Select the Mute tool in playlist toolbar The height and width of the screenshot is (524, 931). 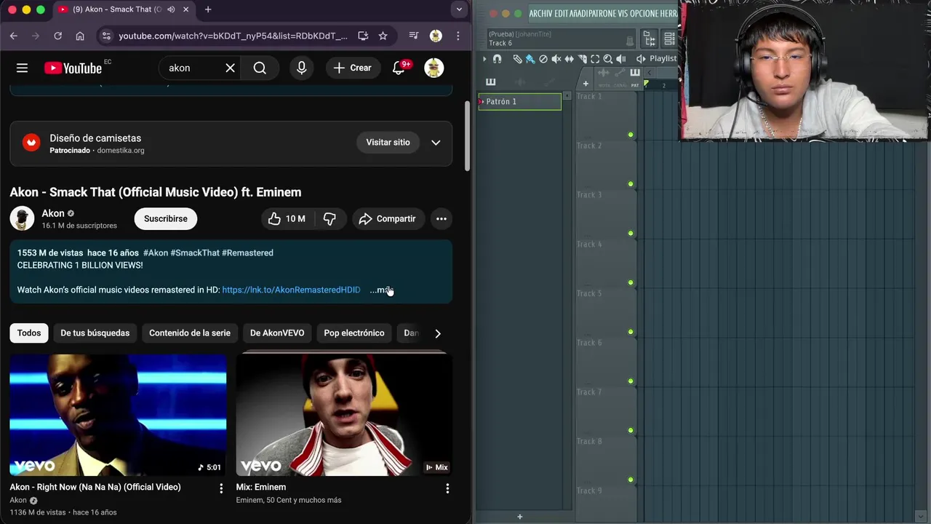[556, 59]
